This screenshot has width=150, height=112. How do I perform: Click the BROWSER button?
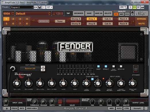click(x=79, y=13)
